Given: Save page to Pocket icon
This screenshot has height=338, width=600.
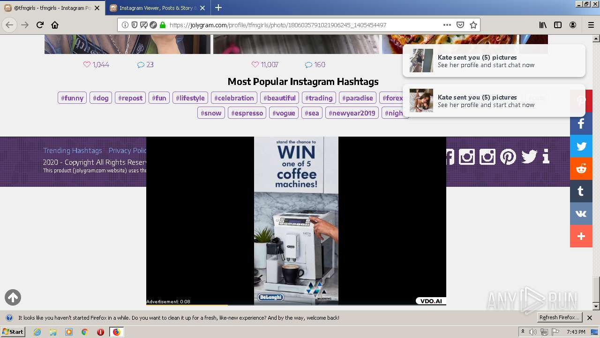Looking at the screenshot, I should 460,25.
